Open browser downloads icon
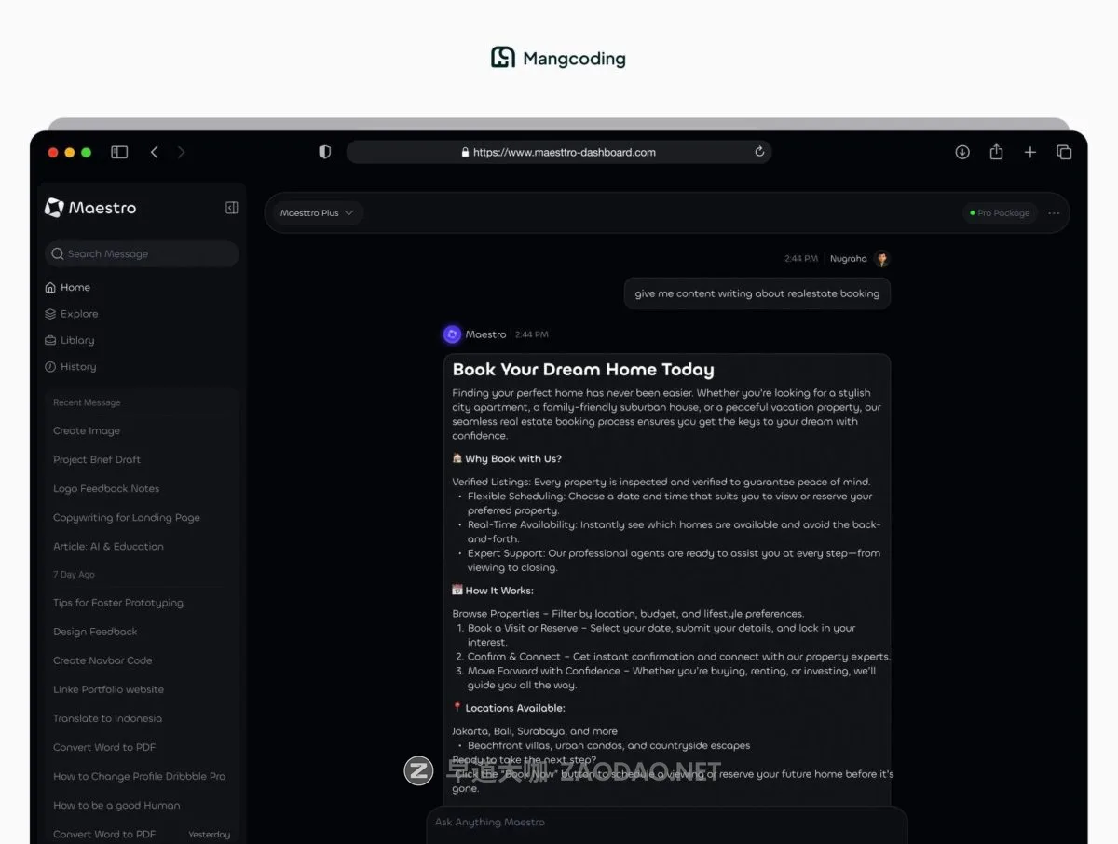This screenshot has width=1118, height=844. coord(962,152)
